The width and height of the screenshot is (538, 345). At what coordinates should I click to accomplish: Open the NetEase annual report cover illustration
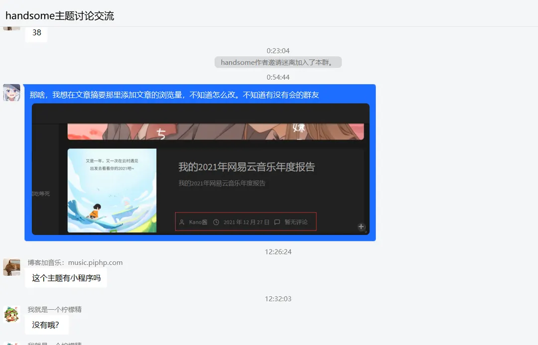[112, 190]
